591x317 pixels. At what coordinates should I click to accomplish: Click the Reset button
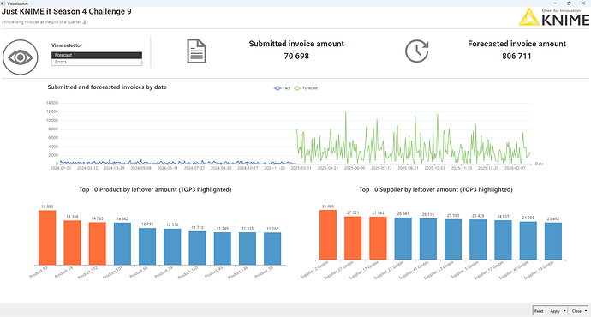point(539,311)
